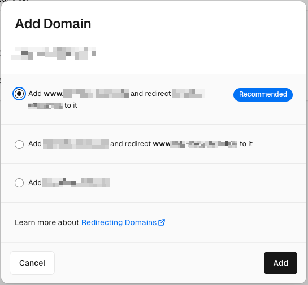Click the Add Domain heading
This screenshot has height=285, width=308.
click(x=53, y=24)
